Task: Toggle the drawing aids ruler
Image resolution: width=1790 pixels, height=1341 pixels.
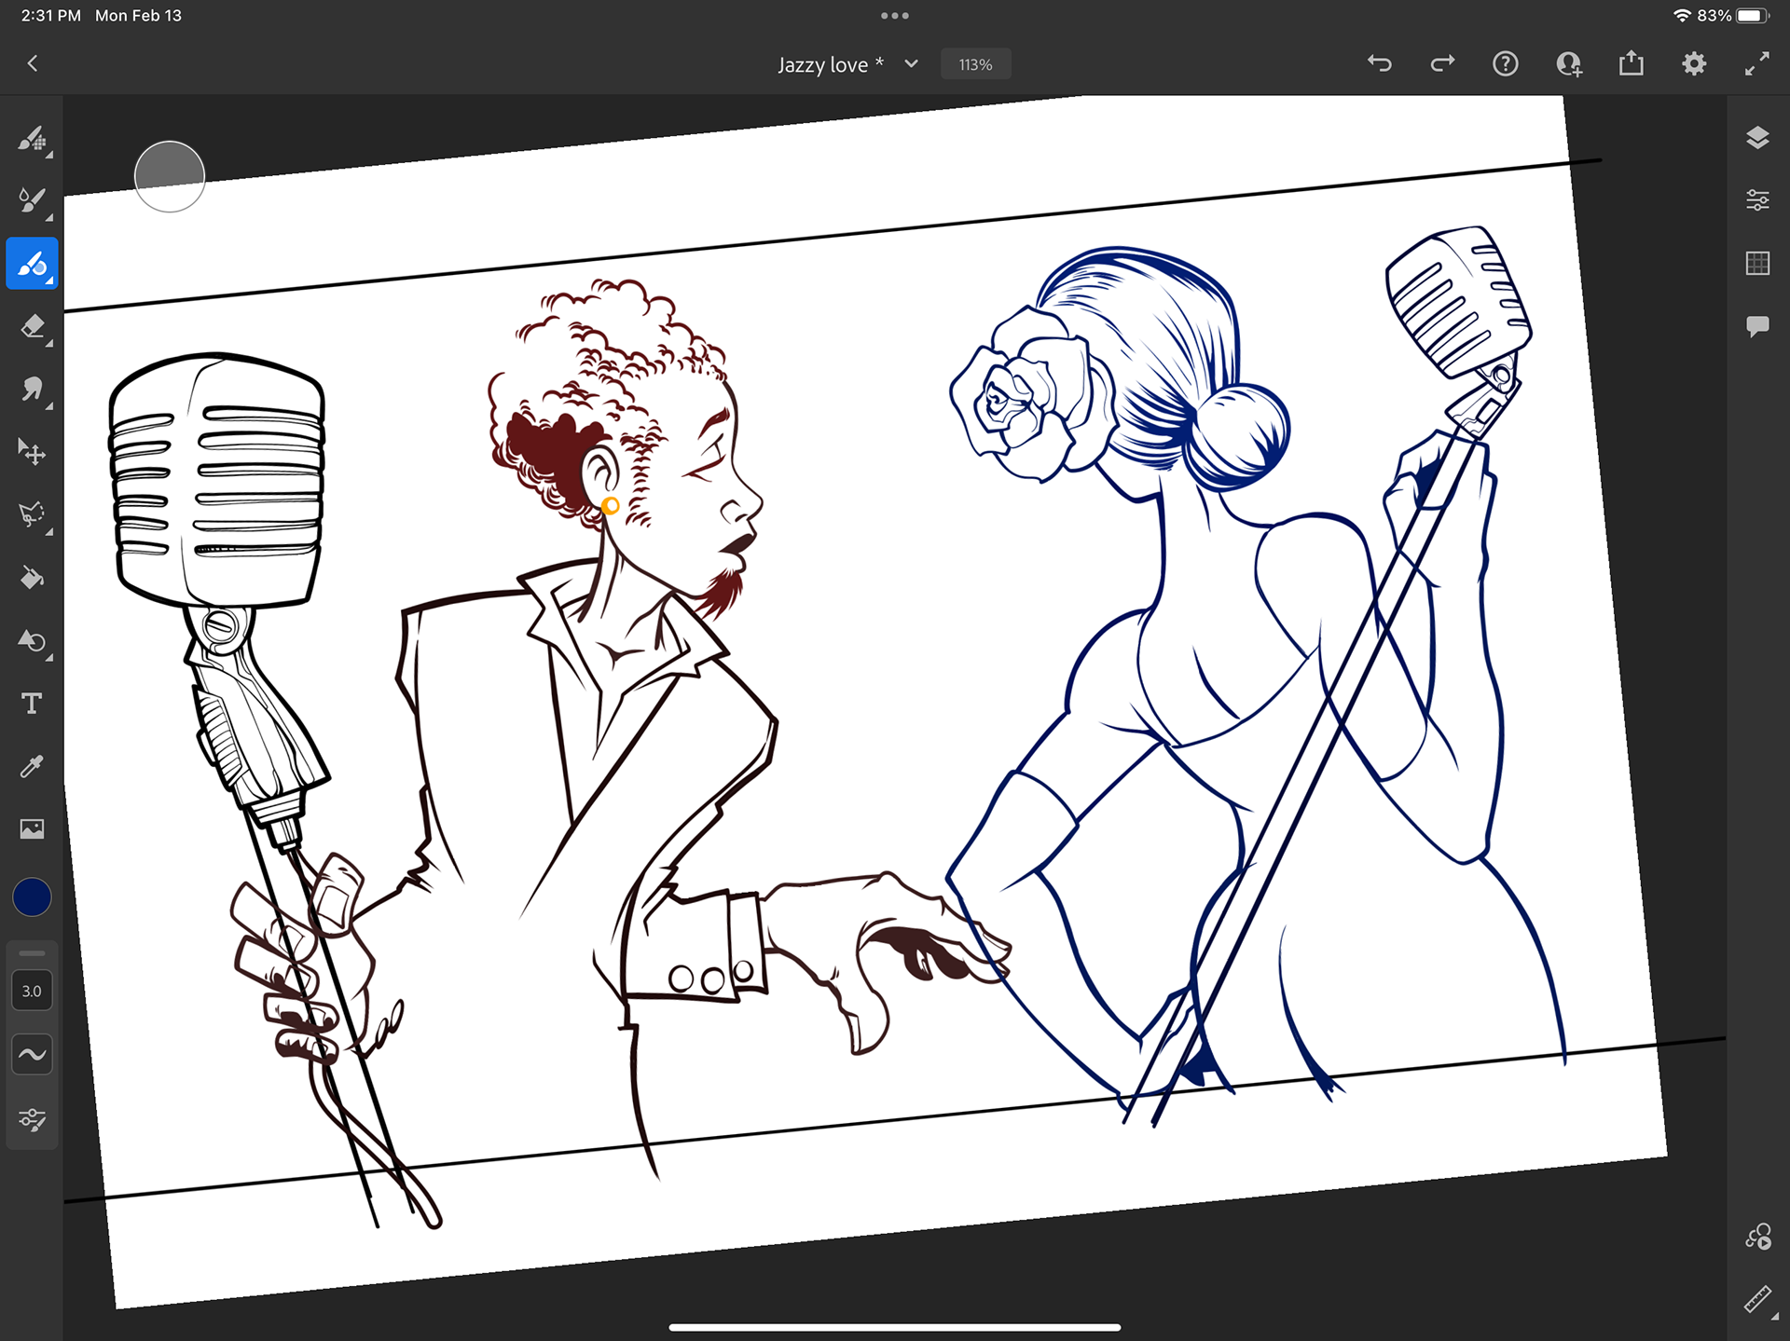Action: (1758, 1300)
